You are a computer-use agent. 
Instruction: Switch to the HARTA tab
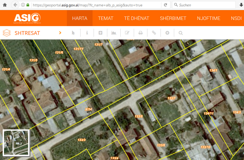(x=80, y=18)
